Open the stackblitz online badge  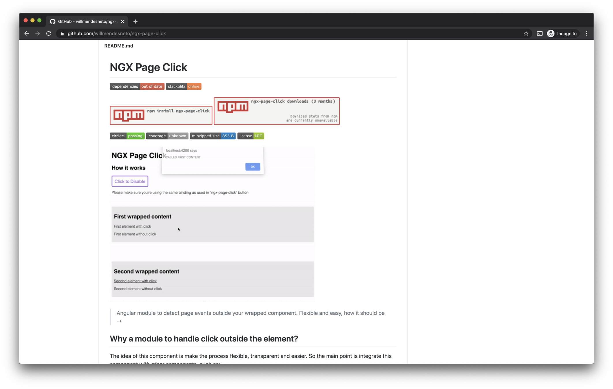pos(184,86)
